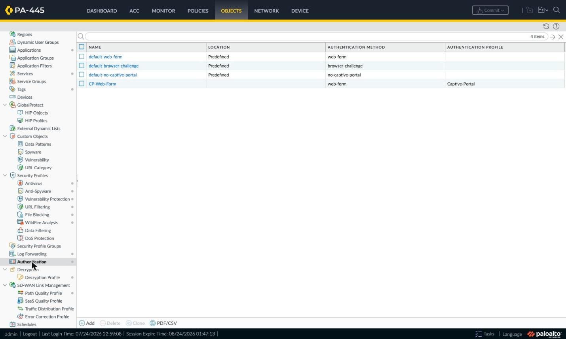Apply filter with the arrow icon

(x=553, y=37)
